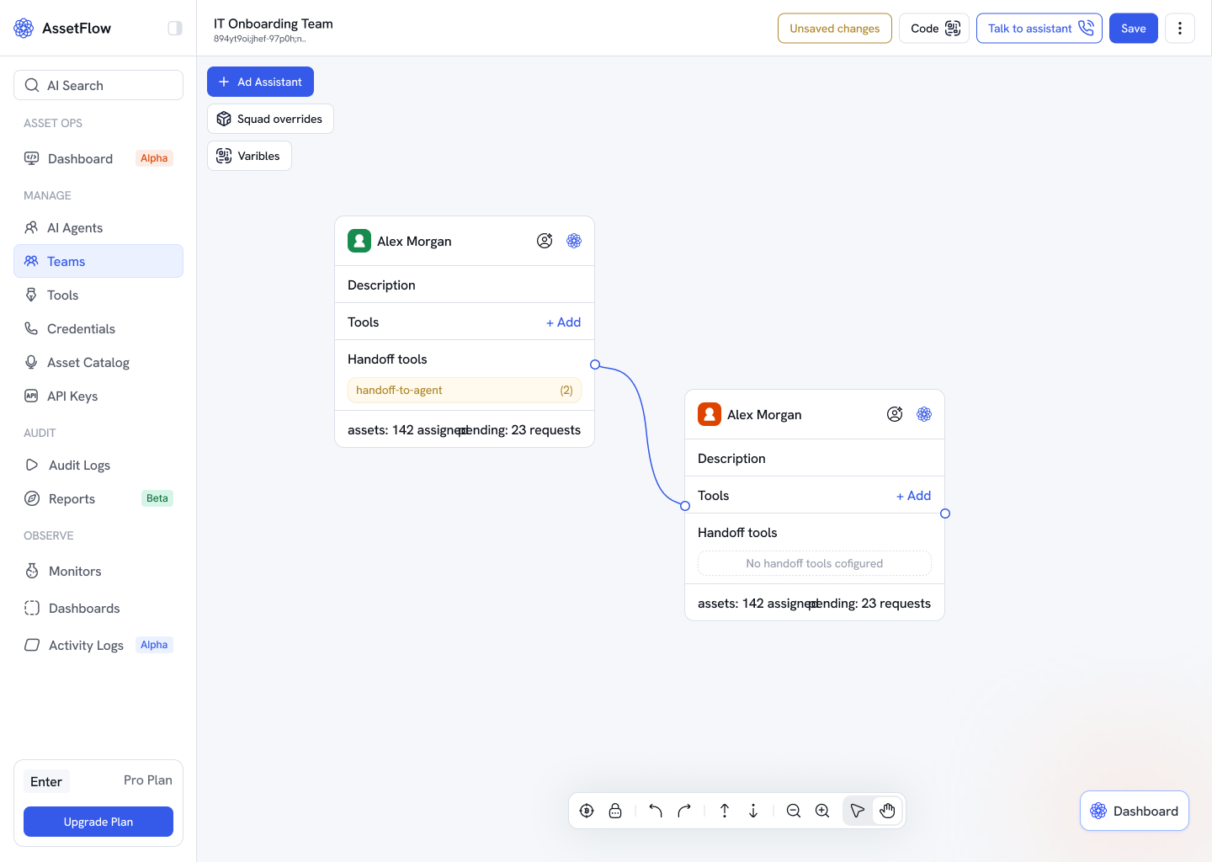
Task: Open Credentials from the sidebar
Action: 98,328
